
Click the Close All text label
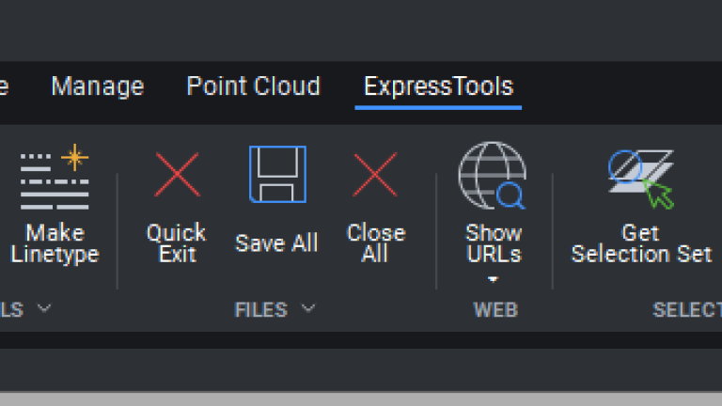click(x=376, y=243)
